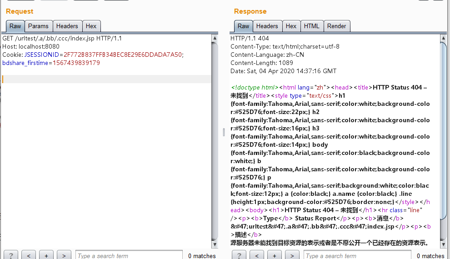Focus the Response search term field

[x=357, y=255]
